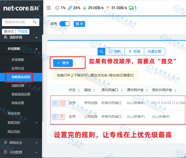Click the blue search magnifier button
The width and height of the screenshot is (186, 158).
point(101,52)
